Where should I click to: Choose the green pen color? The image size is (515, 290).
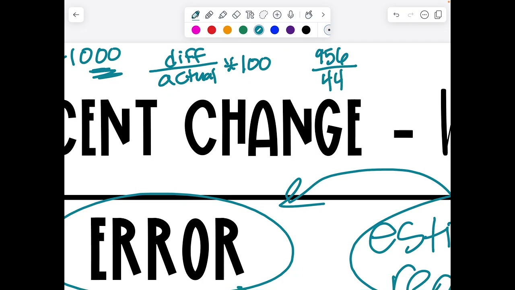(243, 30)
